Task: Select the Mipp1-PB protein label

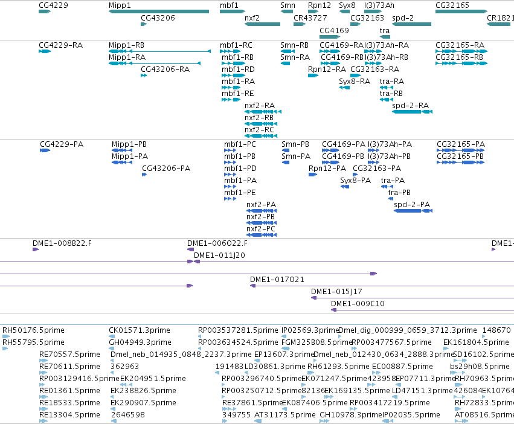Action: [x=129, y=144]
